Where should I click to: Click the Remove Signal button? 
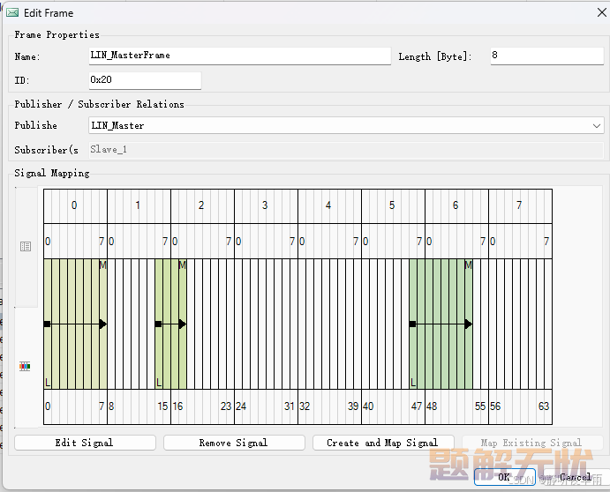click(234, 443)
